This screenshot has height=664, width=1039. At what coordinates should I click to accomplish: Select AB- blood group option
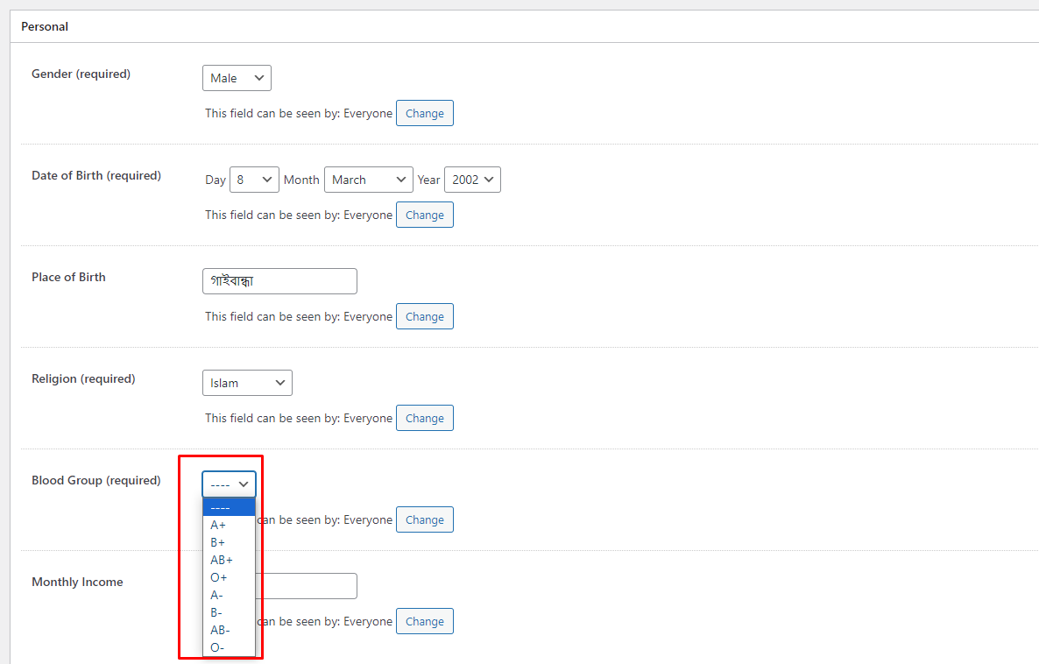[x=230, y=630]
